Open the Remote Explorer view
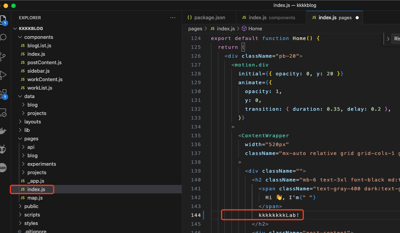The width and height of the screenshot is (400, 233). (3, 112)
